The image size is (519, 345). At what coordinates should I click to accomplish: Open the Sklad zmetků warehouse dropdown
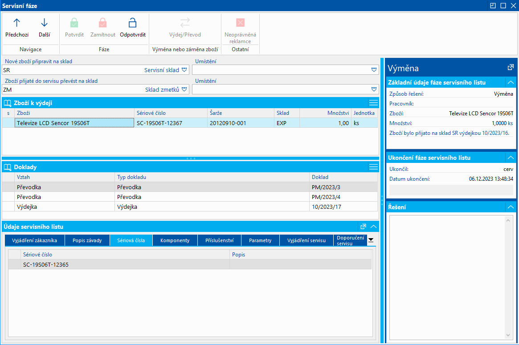pyautogui.click(x=184, y=89)
